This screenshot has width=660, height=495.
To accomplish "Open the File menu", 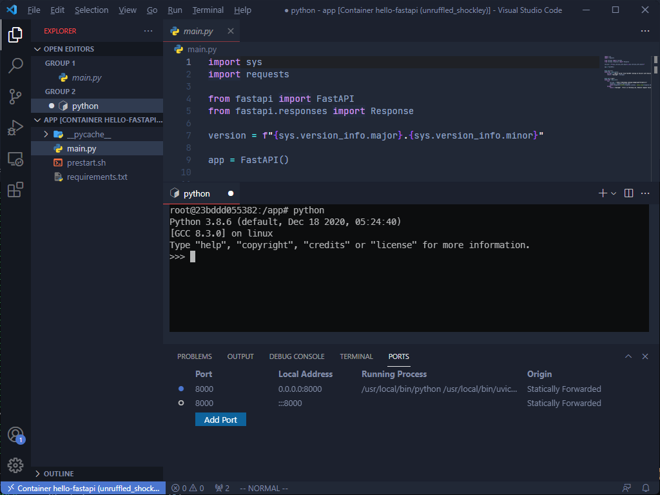I will [34, 10].
